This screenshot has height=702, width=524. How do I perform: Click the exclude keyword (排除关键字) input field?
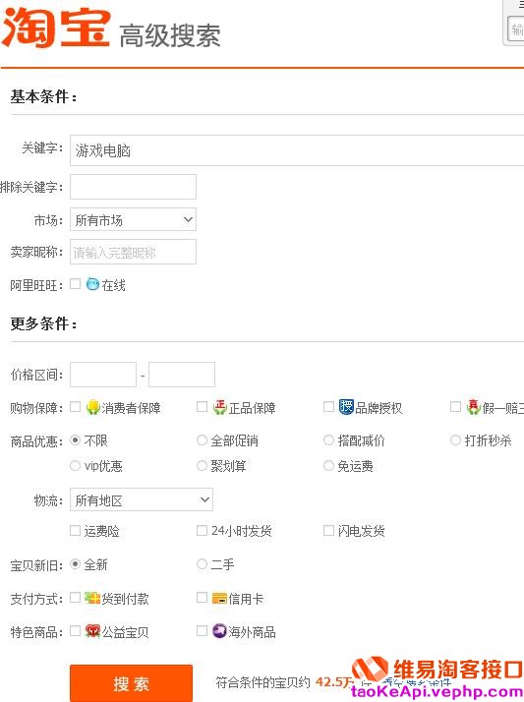pos(133,187)
